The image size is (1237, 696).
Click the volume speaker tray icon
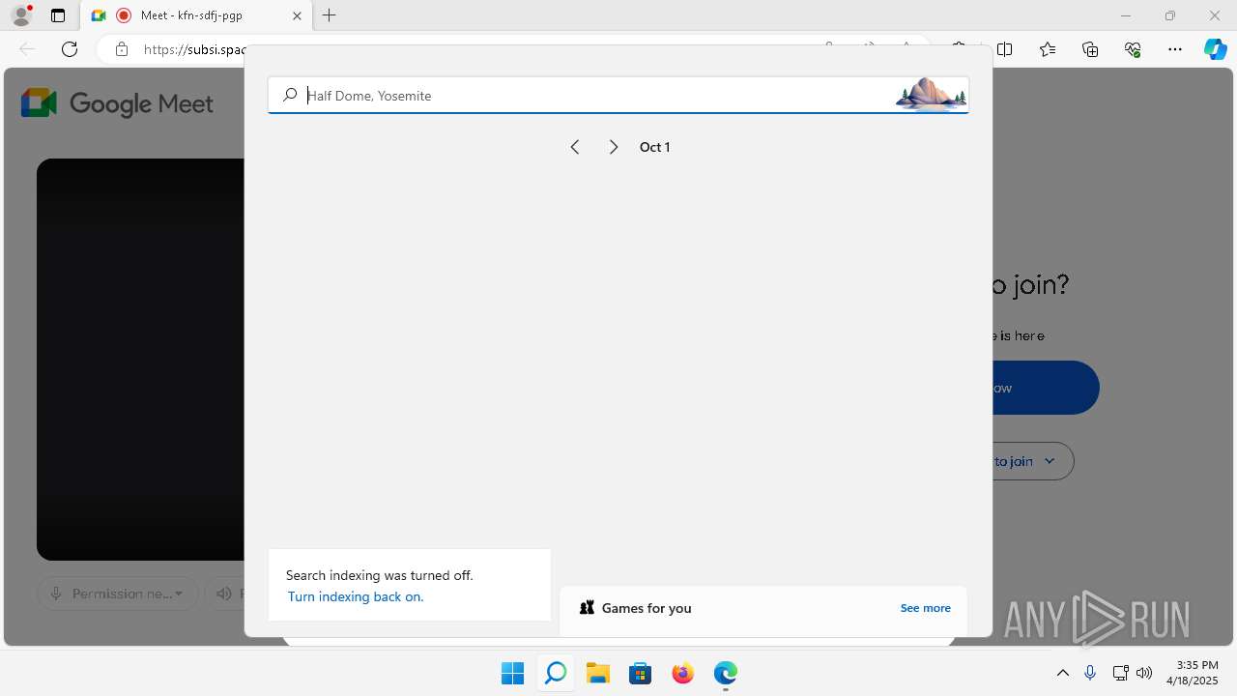1144,673
